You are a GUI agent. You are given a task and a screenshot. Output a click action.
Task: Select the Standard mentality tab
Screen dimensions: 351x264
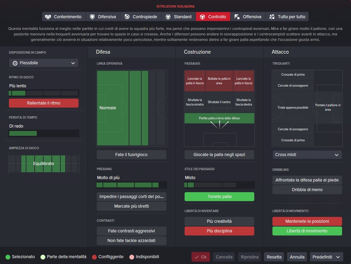tap(179, 17)
